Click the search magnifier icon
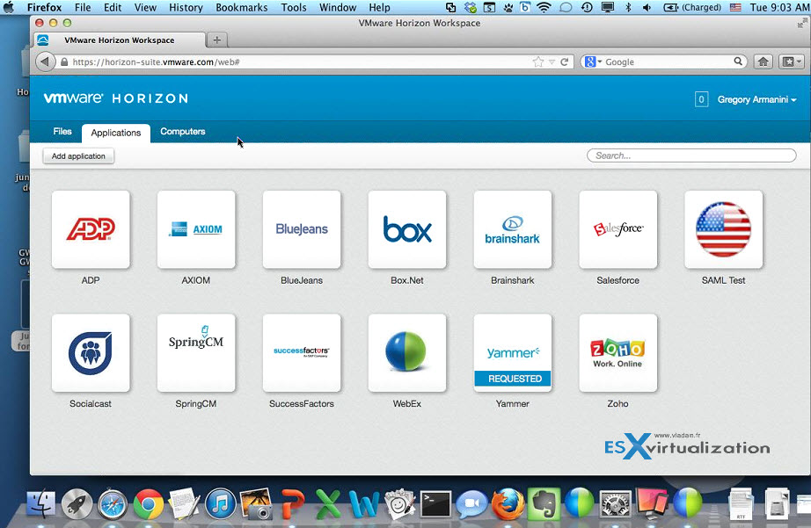 (738, 61)
